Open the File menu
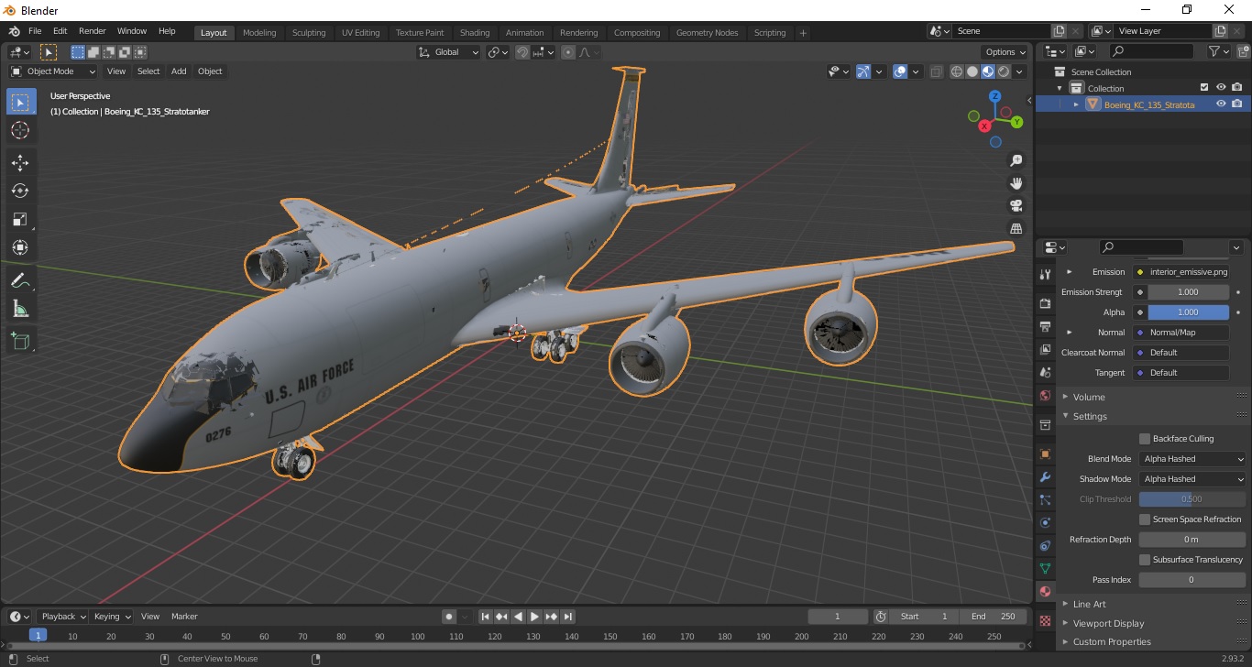Image resolution: width=1252 pixels, height=667 pixels. 35,31
